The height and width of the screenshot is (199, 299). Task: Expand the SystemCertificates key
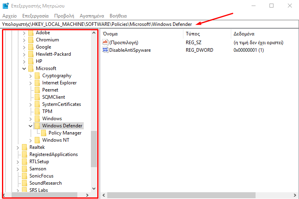point(31,105)
